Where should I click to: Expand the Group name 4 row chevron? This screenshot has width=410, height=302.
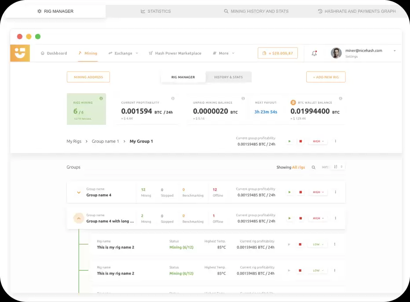pos(79,192)
